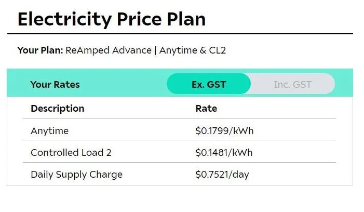The height and width of the screenshot is (212, 364).
Task: Select the Controlled Load 2 row label
Action: [x=71, y=152]
